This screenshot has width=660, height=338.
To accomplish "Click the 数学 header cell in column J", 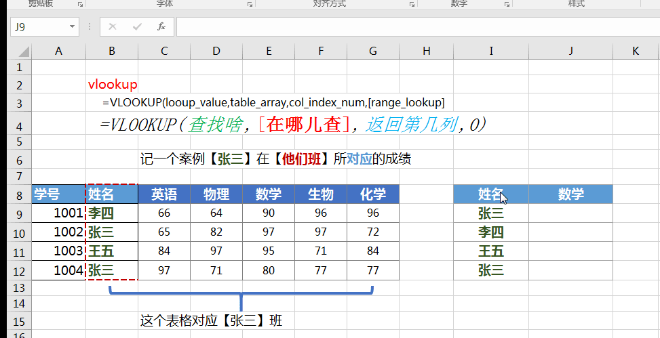I will (x=570, y=194).
